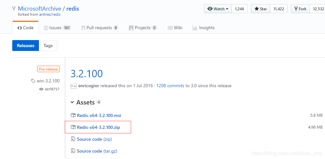Switch to the Issues tab
Screen dimensions: 325x159
[x=57, y=28]
